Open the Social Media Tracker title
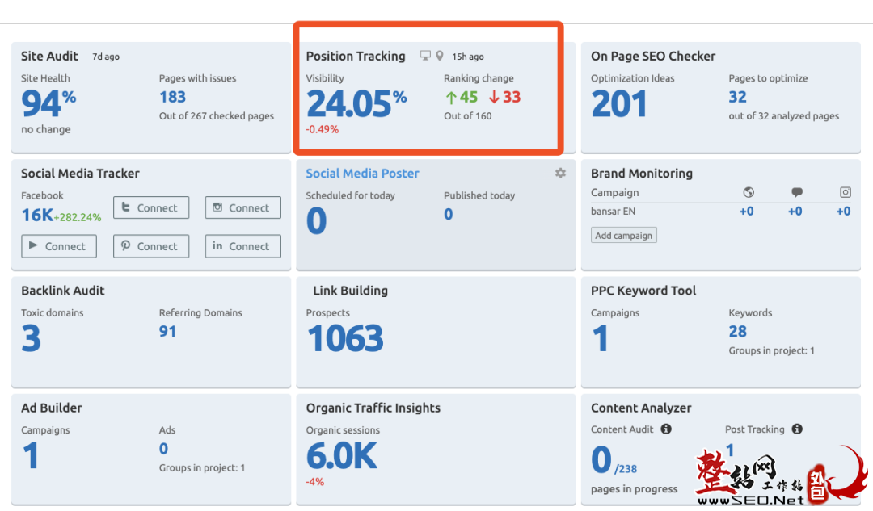 pyautogui.click(x=80, y=173)
